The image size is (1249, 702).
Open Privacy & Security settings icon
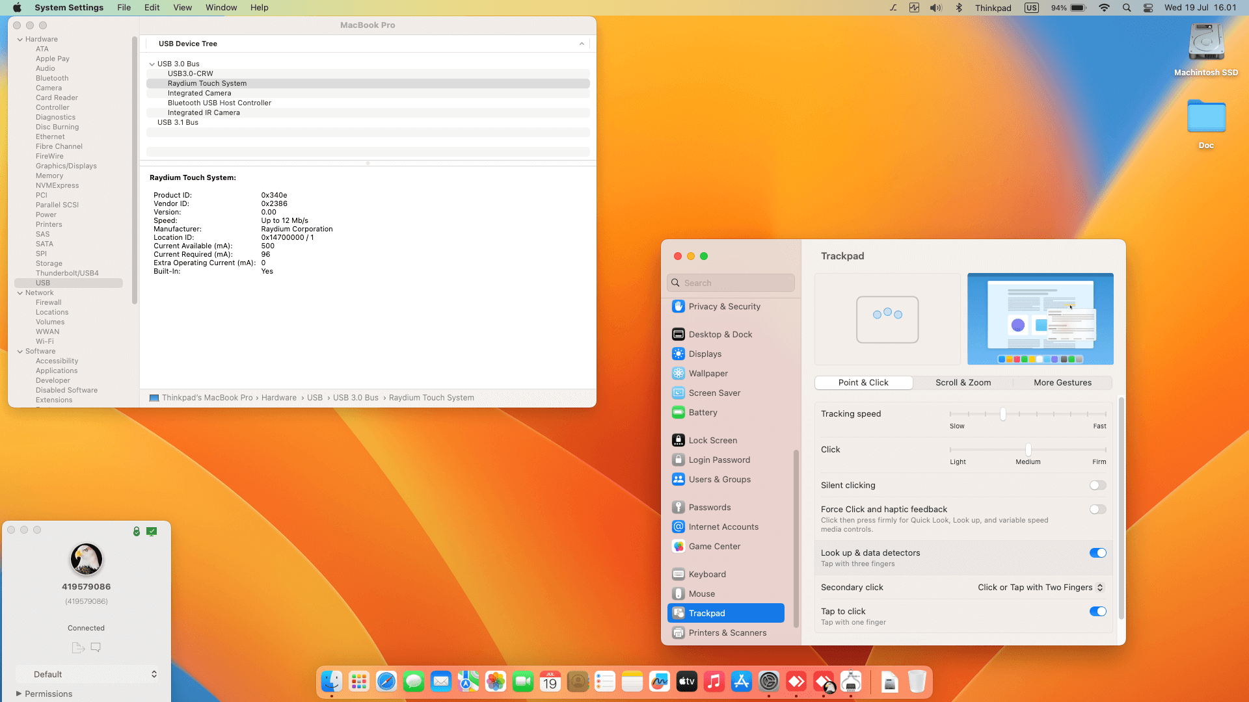pos(678,306)
